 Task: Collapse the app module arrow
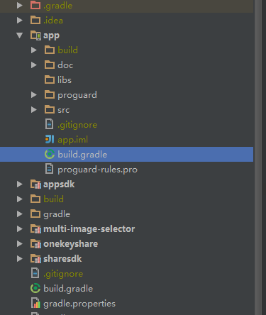coord(20,35)
